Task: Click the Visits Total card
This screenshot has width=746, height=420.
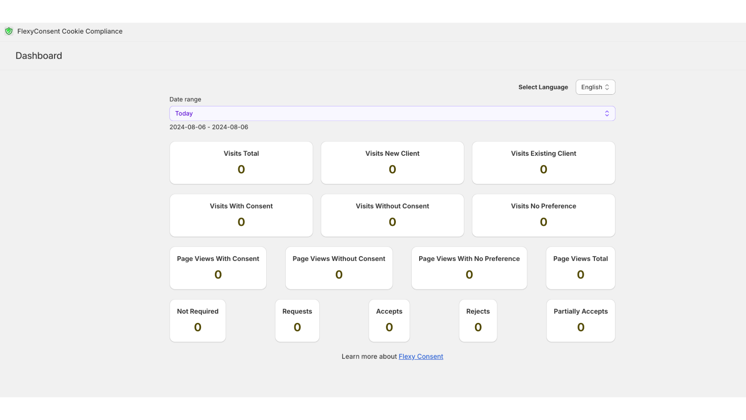Action: 241,162
